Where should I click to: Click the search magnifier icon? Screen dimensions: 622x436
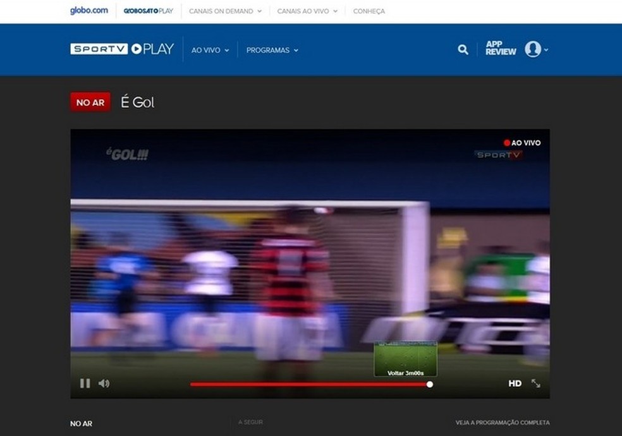tap(463, 49)
